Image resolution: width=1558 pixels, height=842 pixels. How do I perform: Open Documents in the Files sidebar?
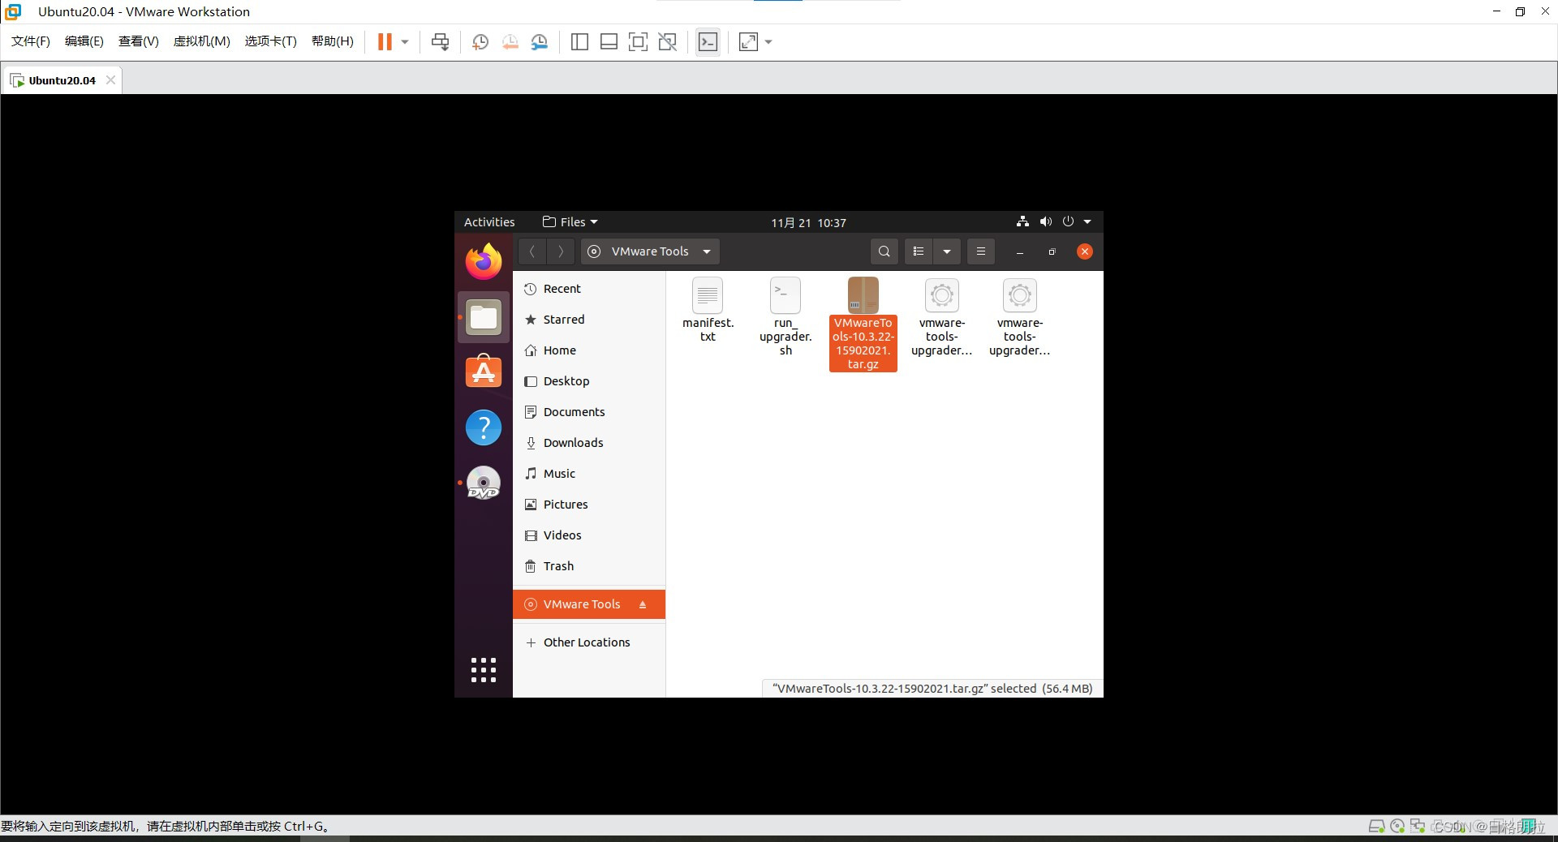point(589,412)
